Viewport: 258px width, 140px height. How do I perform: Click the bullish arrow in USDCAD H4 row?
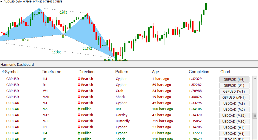click(79, 133)
